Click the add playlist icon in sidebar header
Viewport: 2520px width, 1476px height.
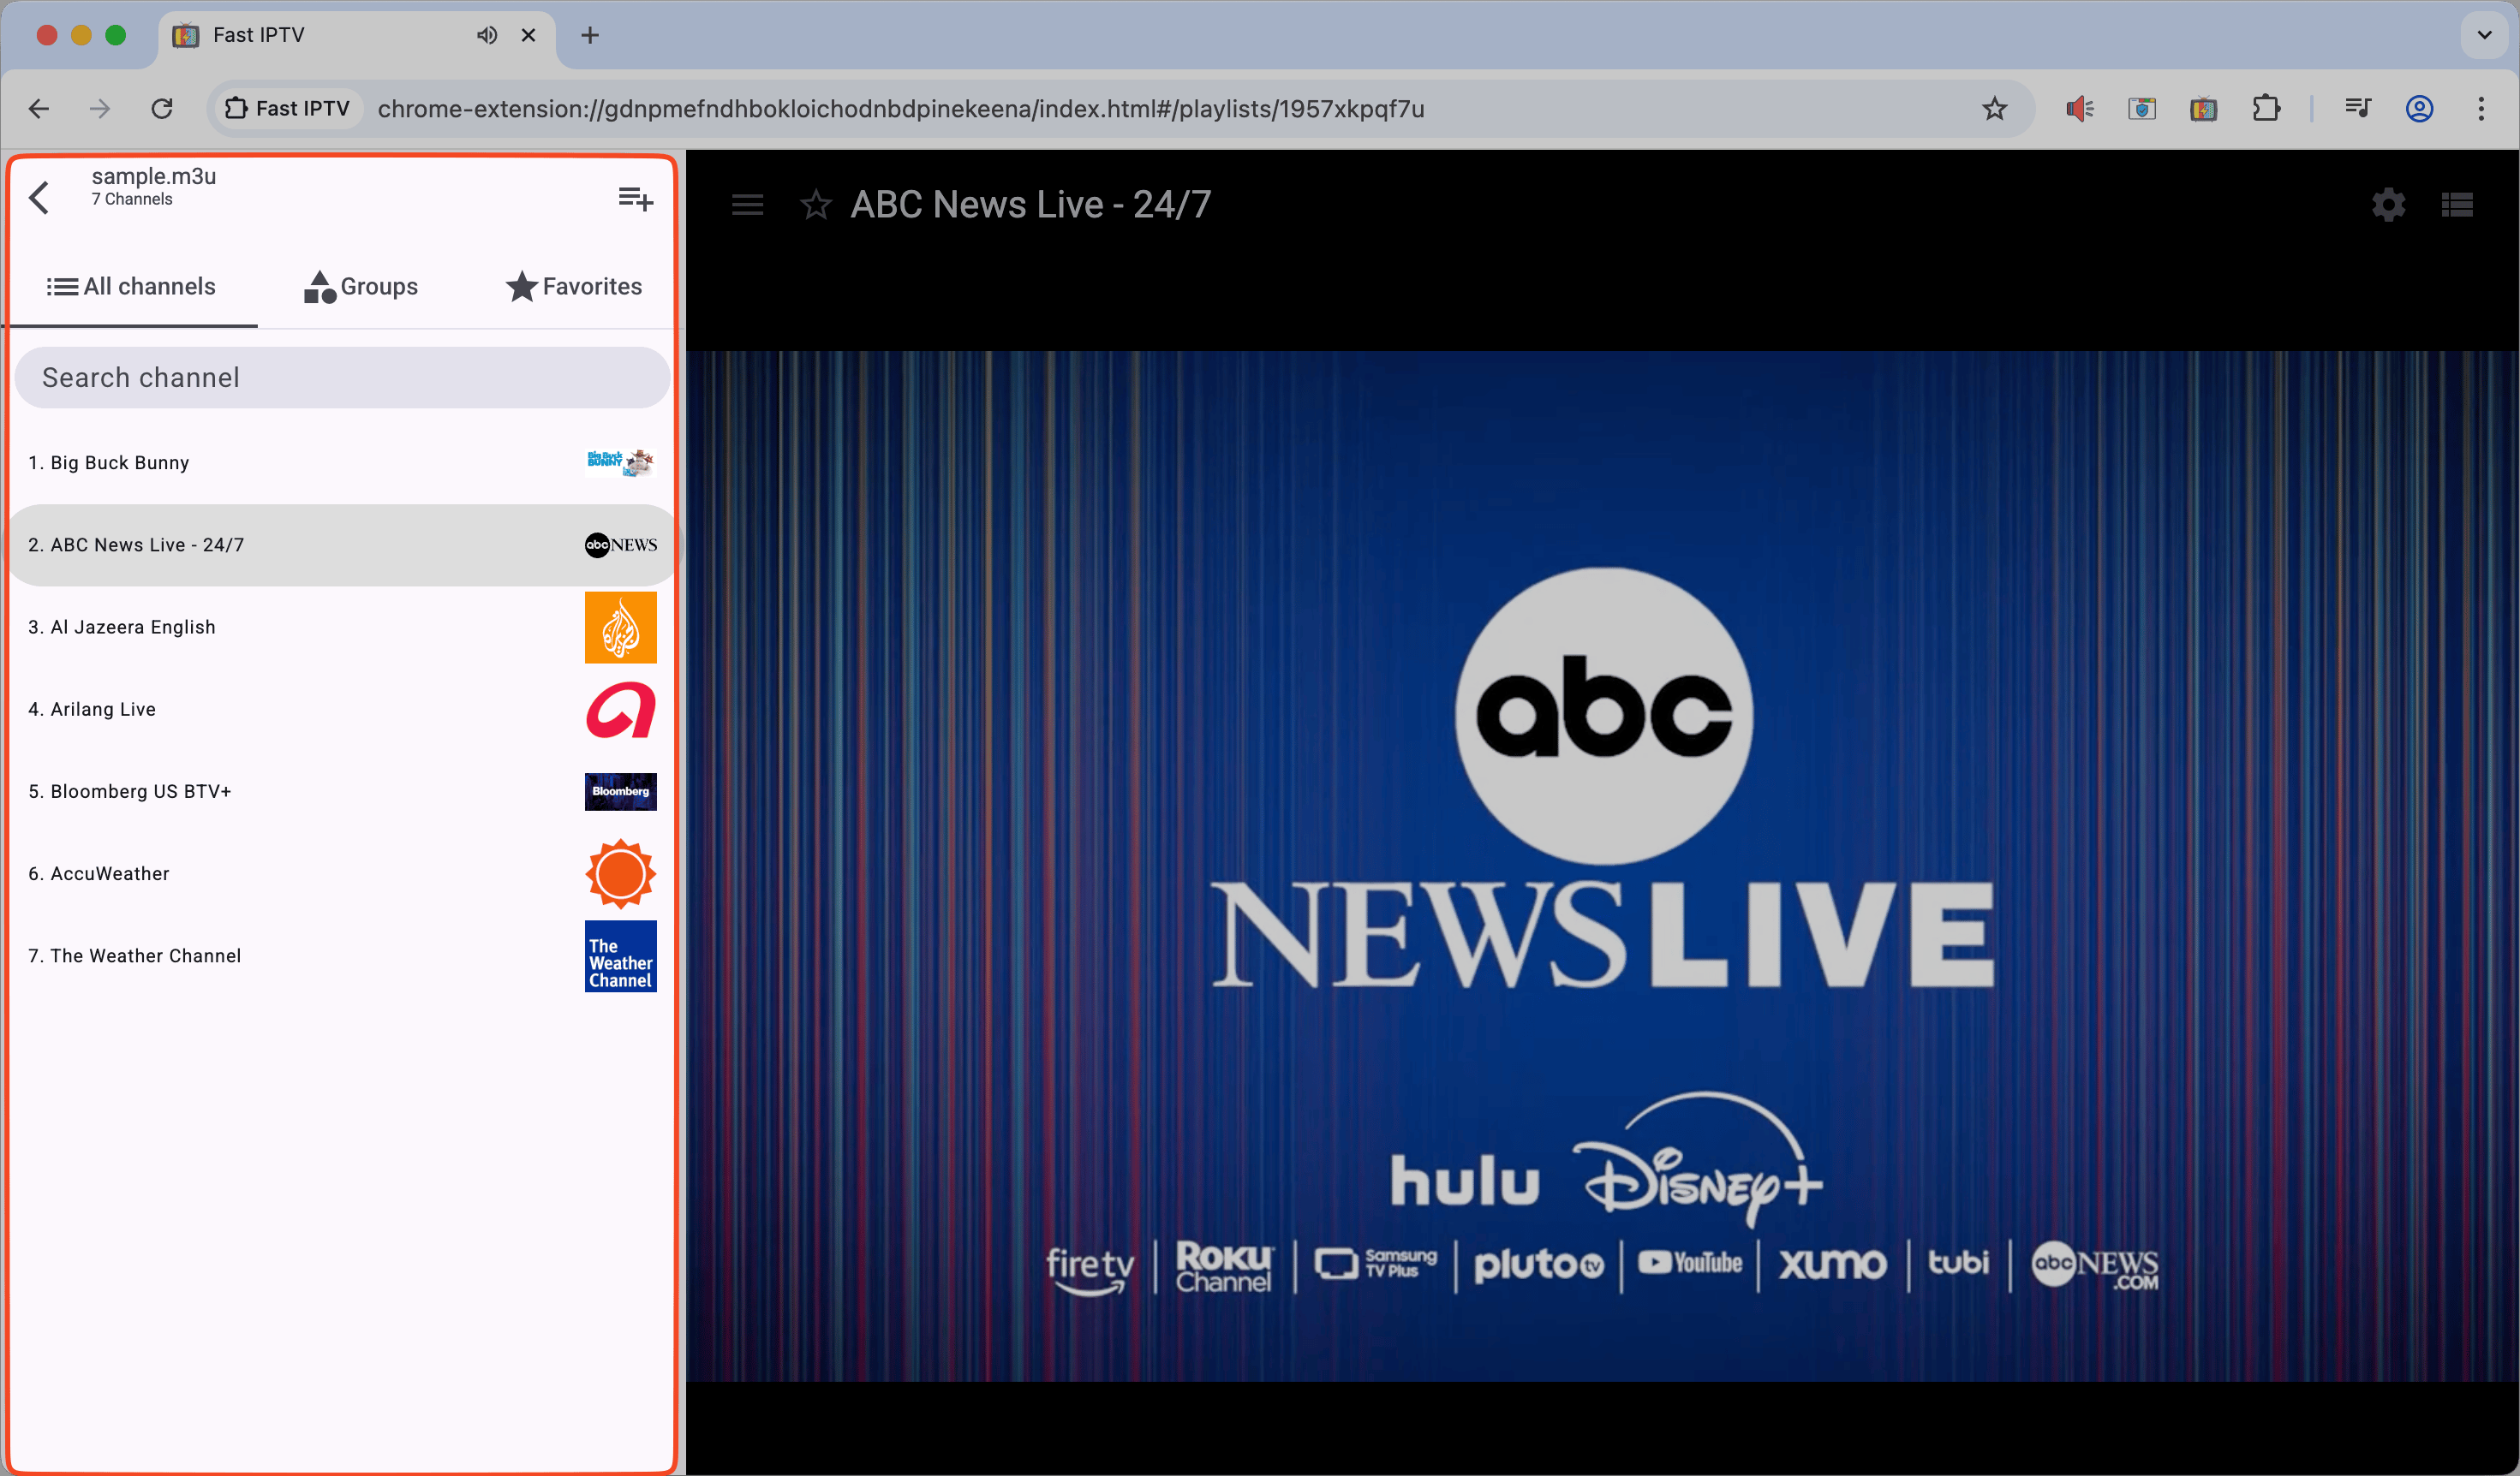[635, 199]
